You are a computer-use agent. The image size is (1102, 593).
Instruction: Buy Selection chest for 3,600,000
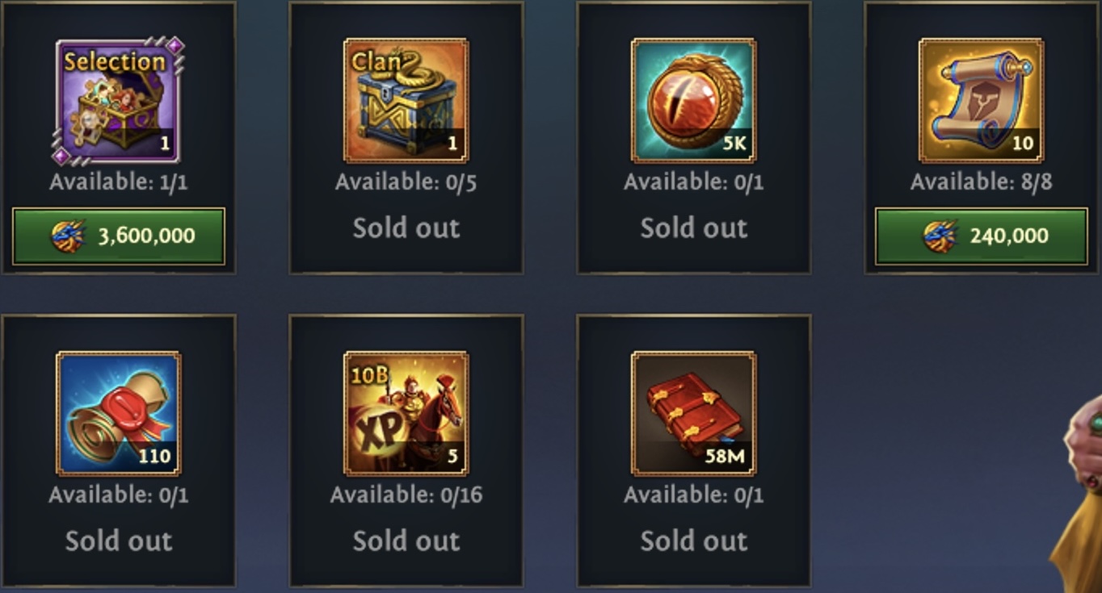point(119,236)
